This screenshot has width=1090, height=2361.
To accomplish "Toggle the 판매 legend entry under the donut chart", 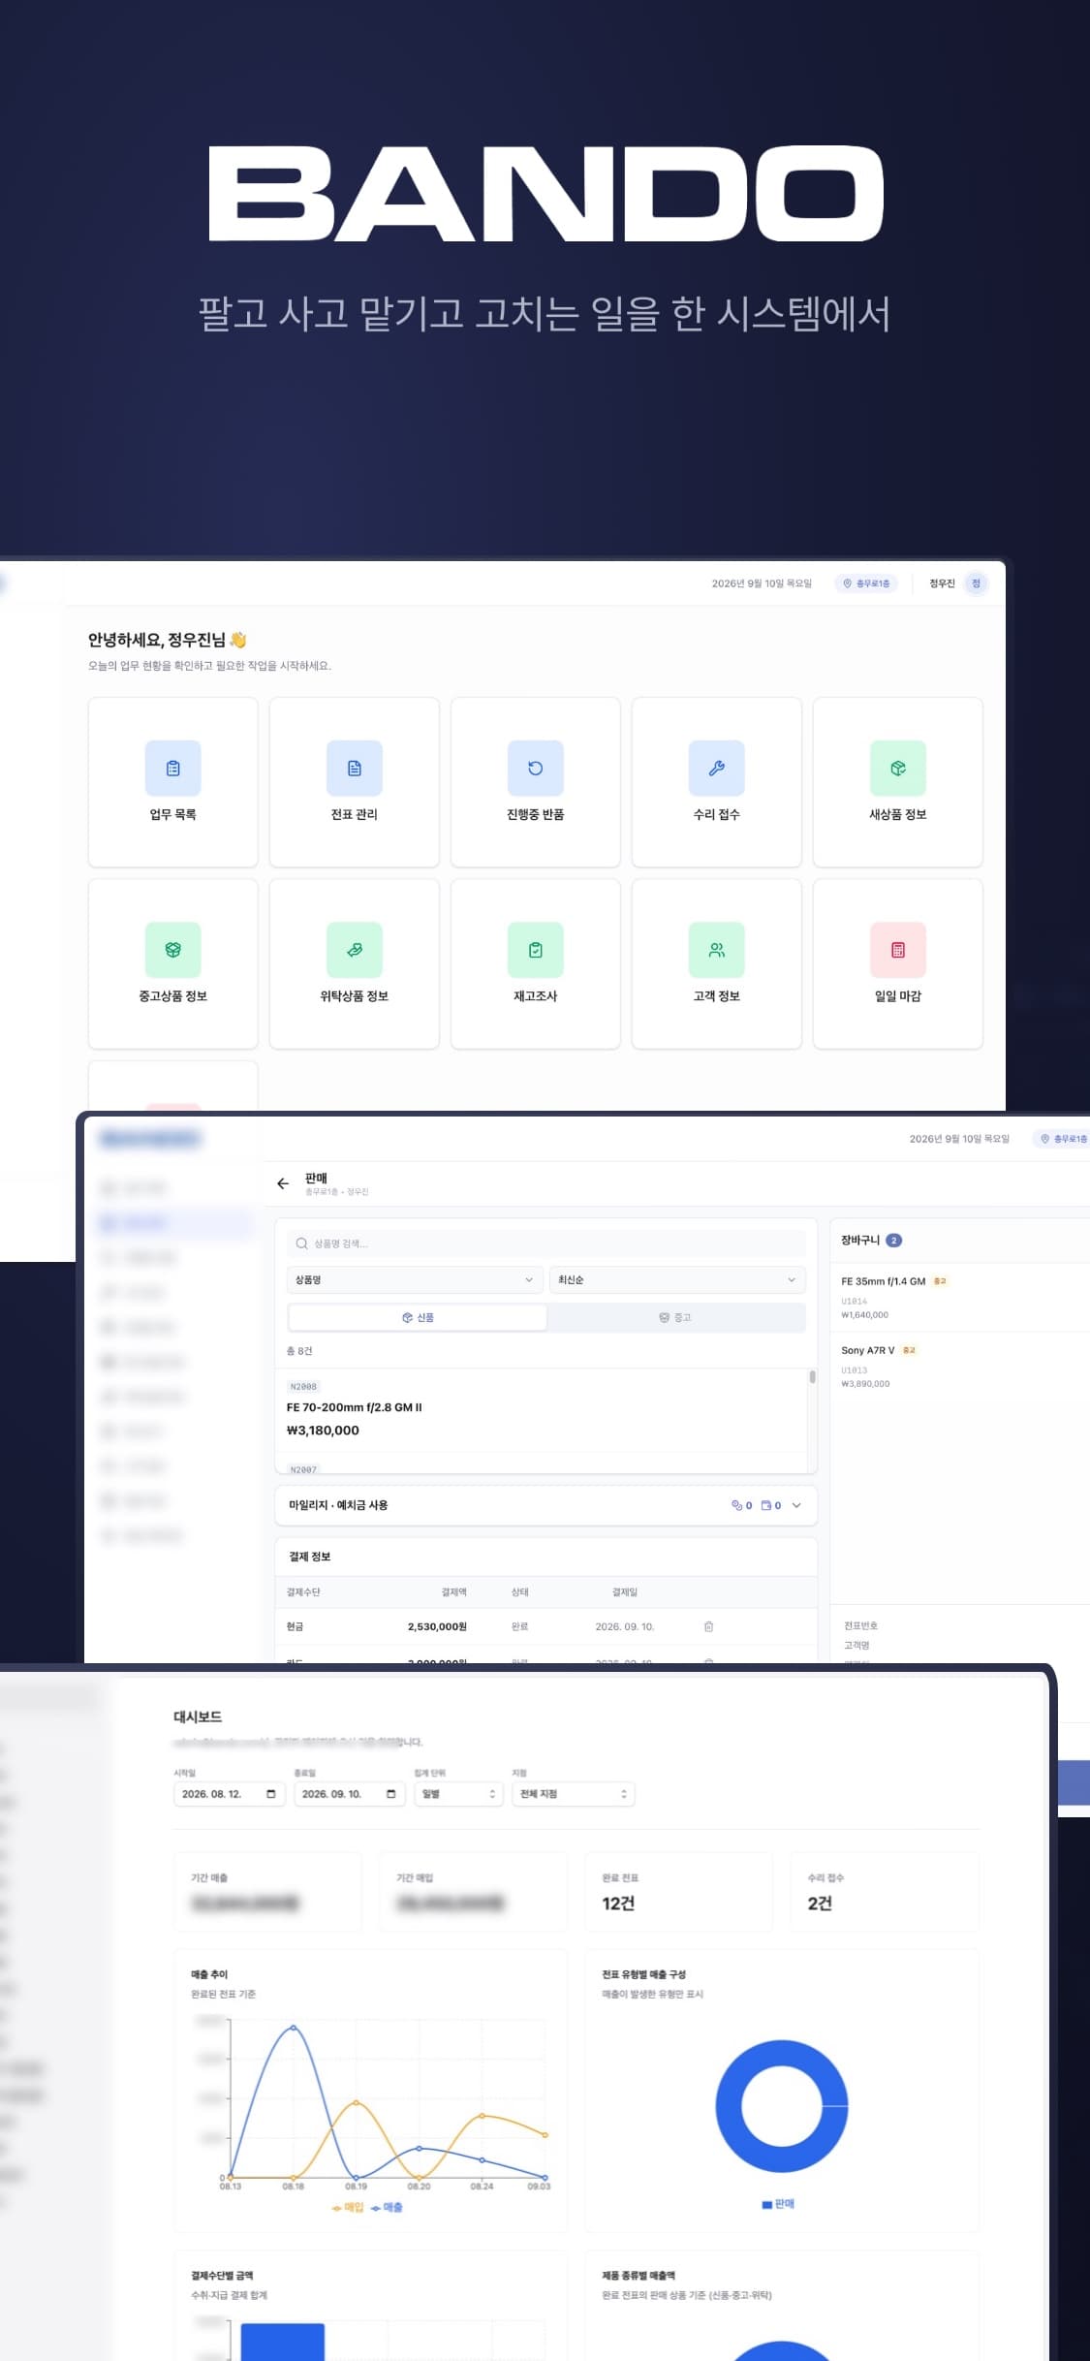I will (x=778, y=2204).
